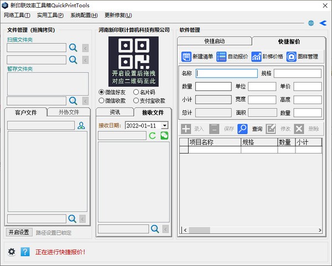Click the 开启设置 button
The image size is (332, 266).
(19, 232)
